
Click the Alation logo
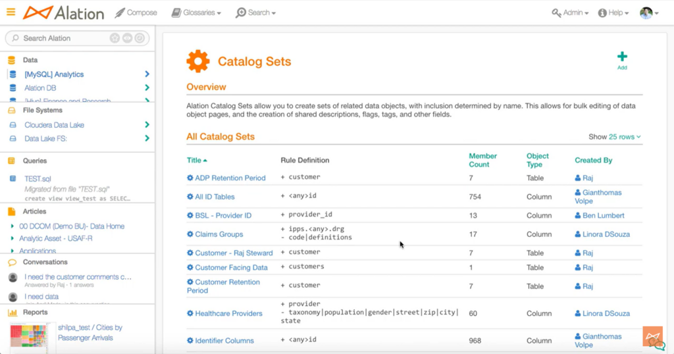(64, 13)
